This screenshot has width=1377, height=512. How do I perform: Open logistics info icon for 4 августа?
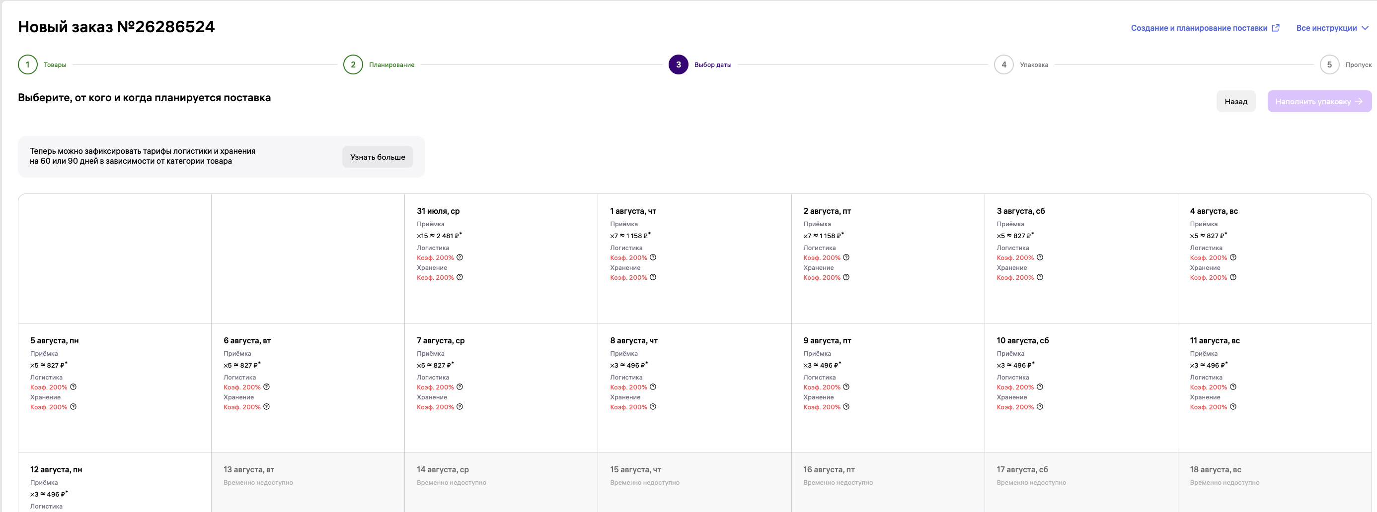[x=1233, y=257]
